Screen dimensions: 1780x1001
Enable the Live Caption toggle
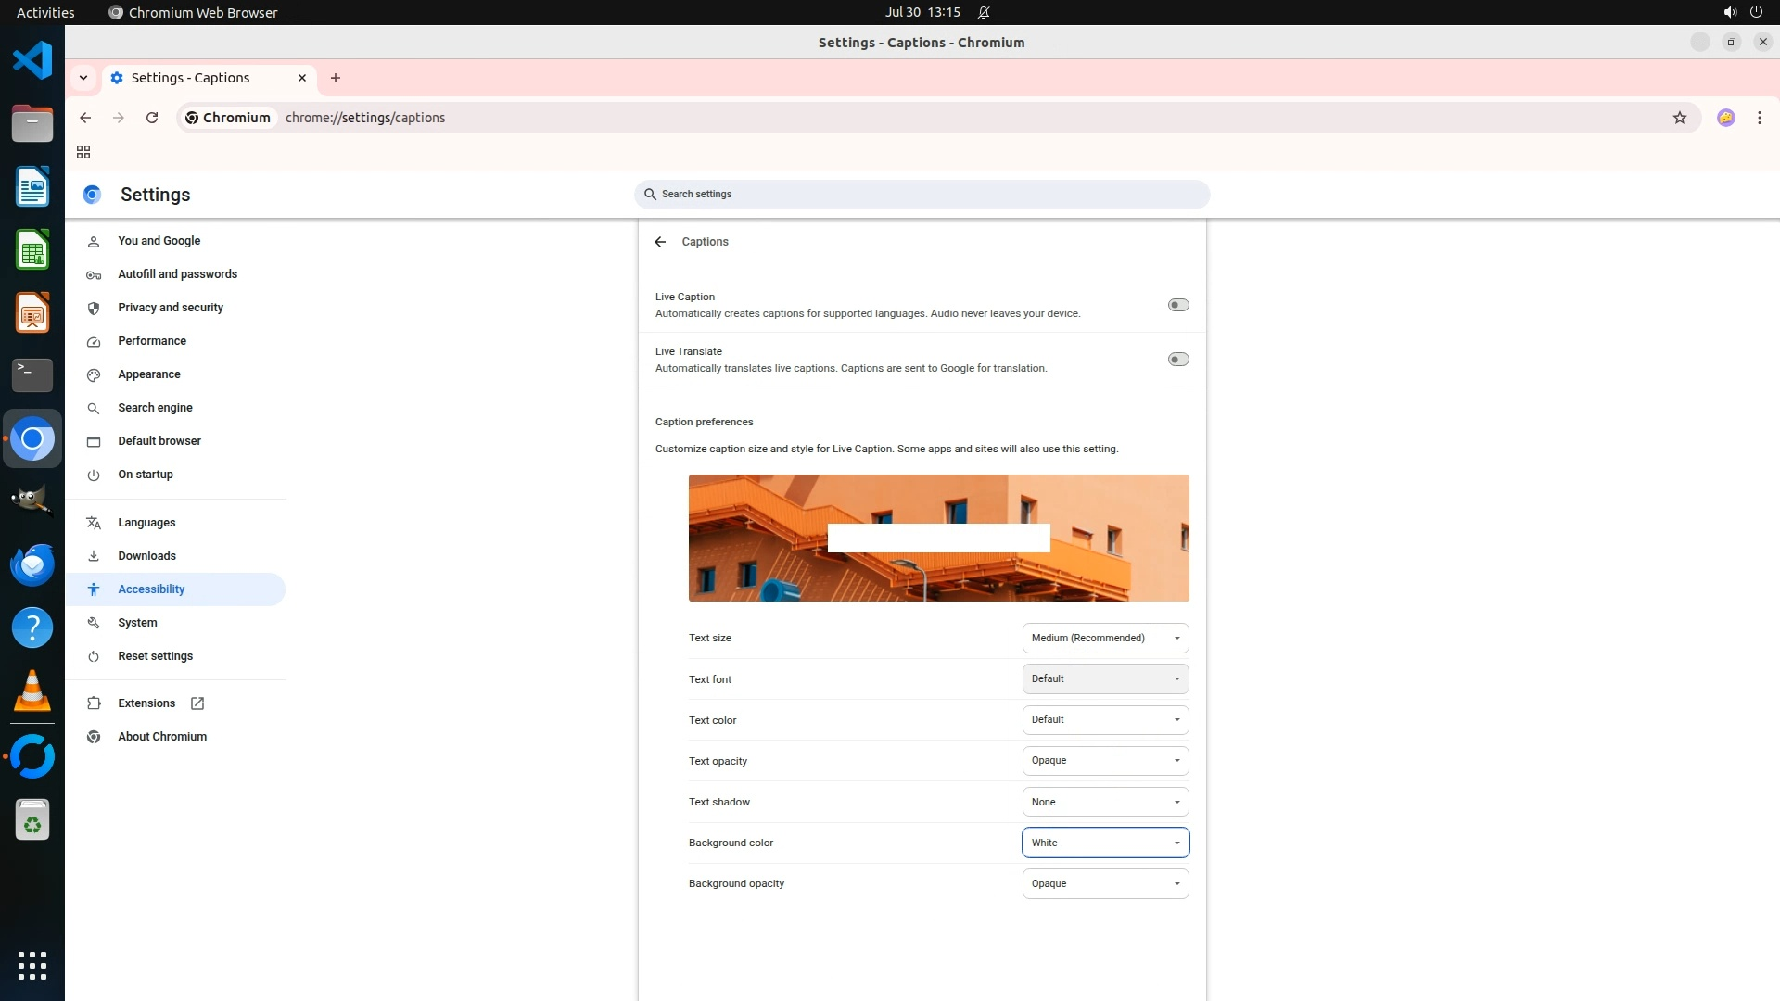pos(1177,305)
